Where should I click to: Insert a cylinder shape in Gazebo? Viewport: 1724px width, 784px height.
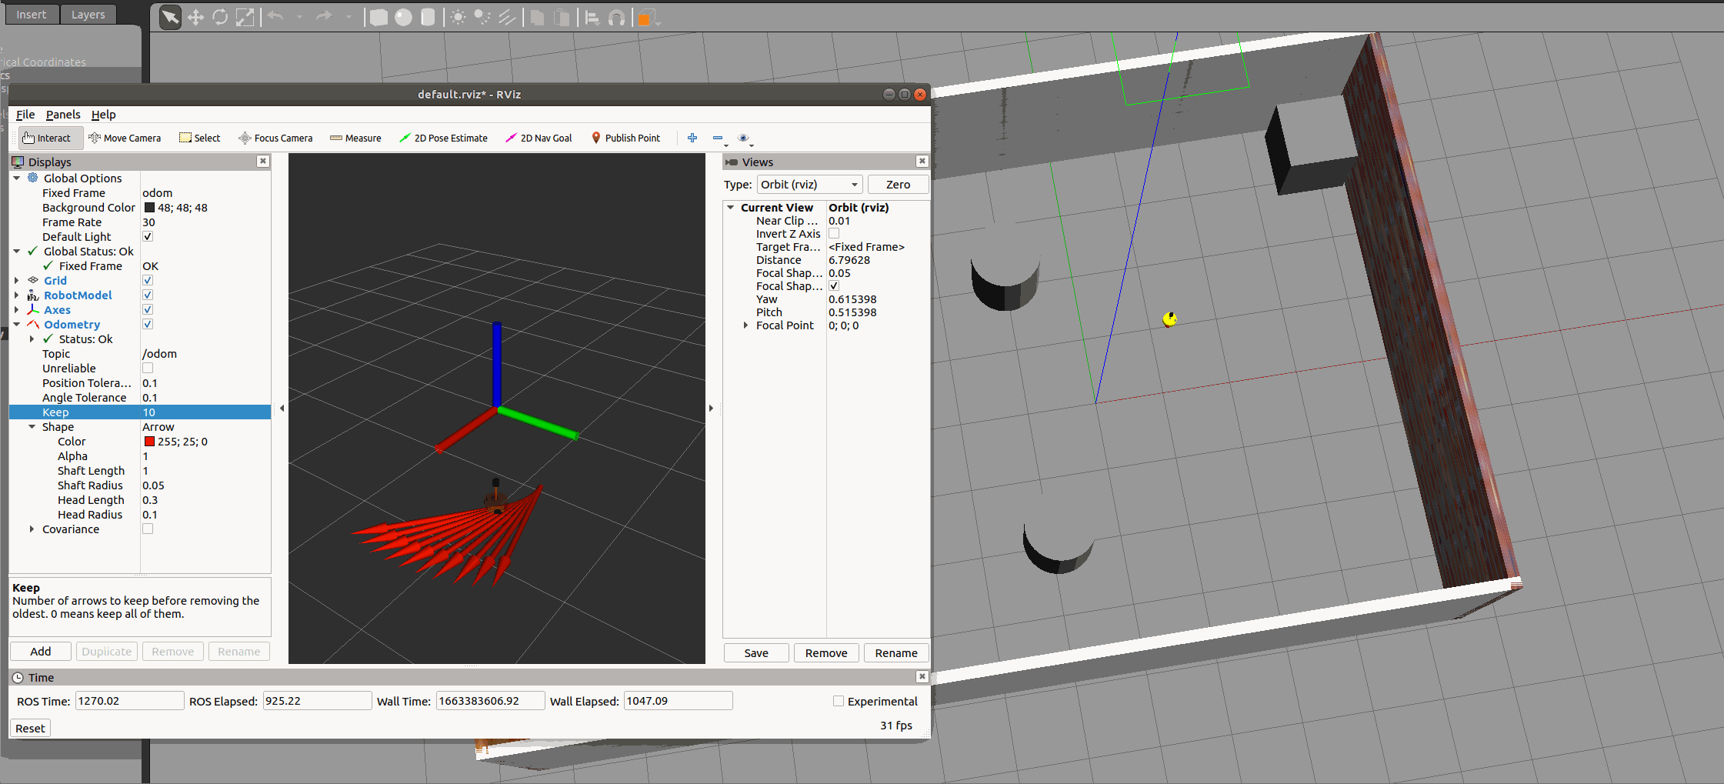point(428,17)
